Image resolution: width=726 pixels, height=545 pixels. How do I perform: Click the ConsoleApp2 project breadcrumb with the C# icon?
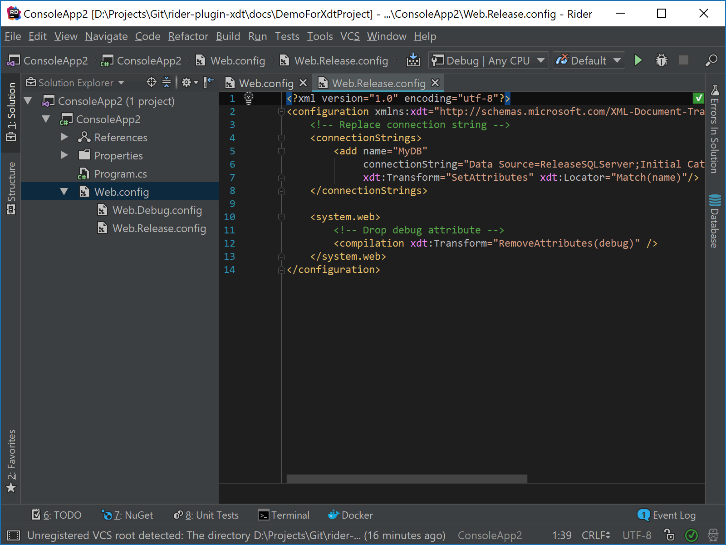point(141,60)
